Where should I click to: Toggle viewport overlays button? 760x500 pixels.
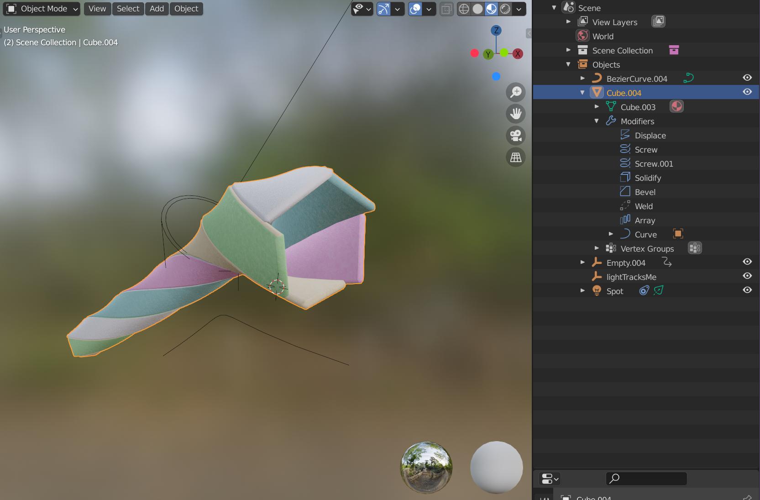(415, 9)
